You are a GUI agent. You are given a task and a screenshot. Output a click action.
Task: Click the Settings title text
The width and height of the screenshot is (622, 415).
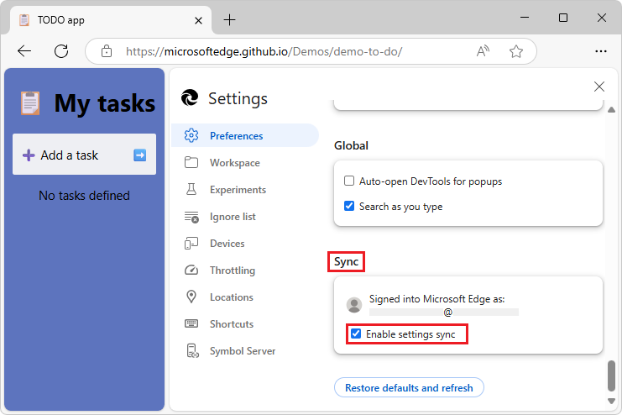[238, 98]
